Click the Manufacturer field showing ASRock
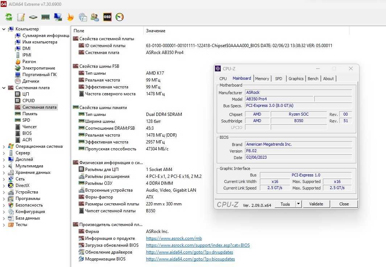The height and width of the screenshot is (267, 386). [x=299, y=92]
